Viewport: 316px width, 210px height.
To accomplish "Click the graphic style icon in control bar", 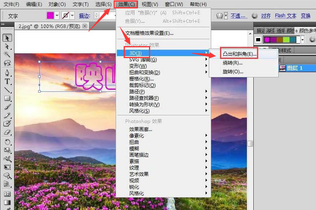I will click(219, 16).
